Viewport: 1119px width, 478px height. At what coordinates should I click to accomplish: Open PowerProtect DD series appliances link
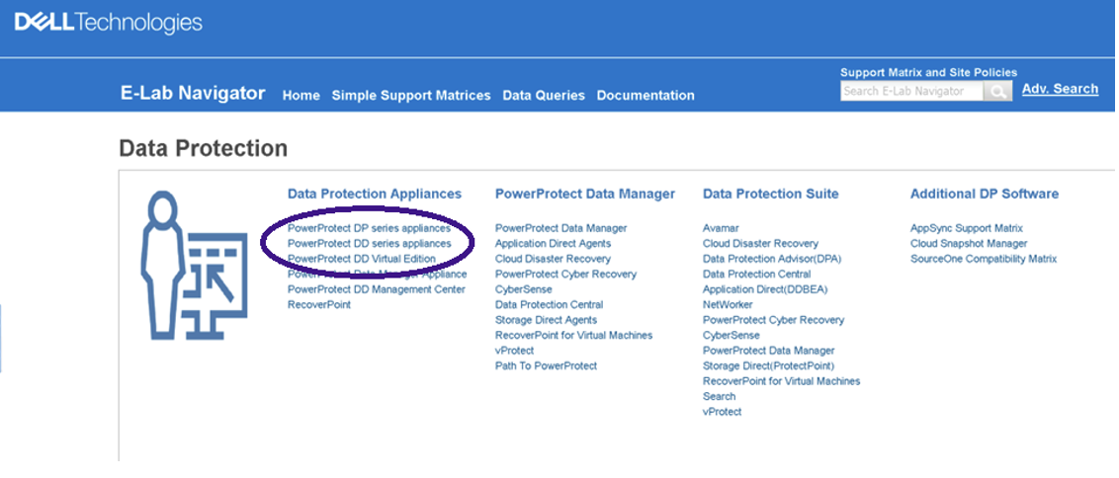tap(369, 243)
